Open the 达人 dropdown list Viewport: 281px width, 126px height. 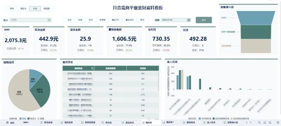(x=30, y=20)
